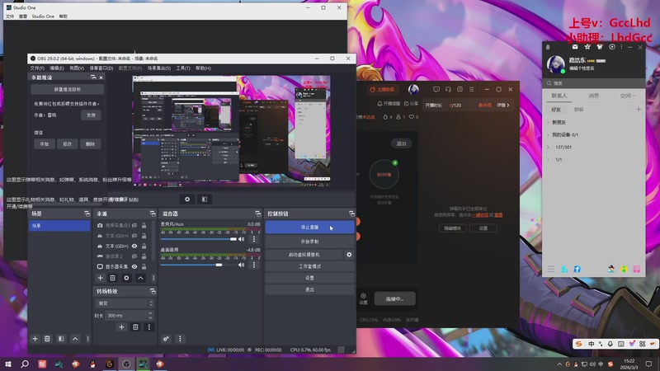
Task: Float the Controls dock panel
Action: 351,214
